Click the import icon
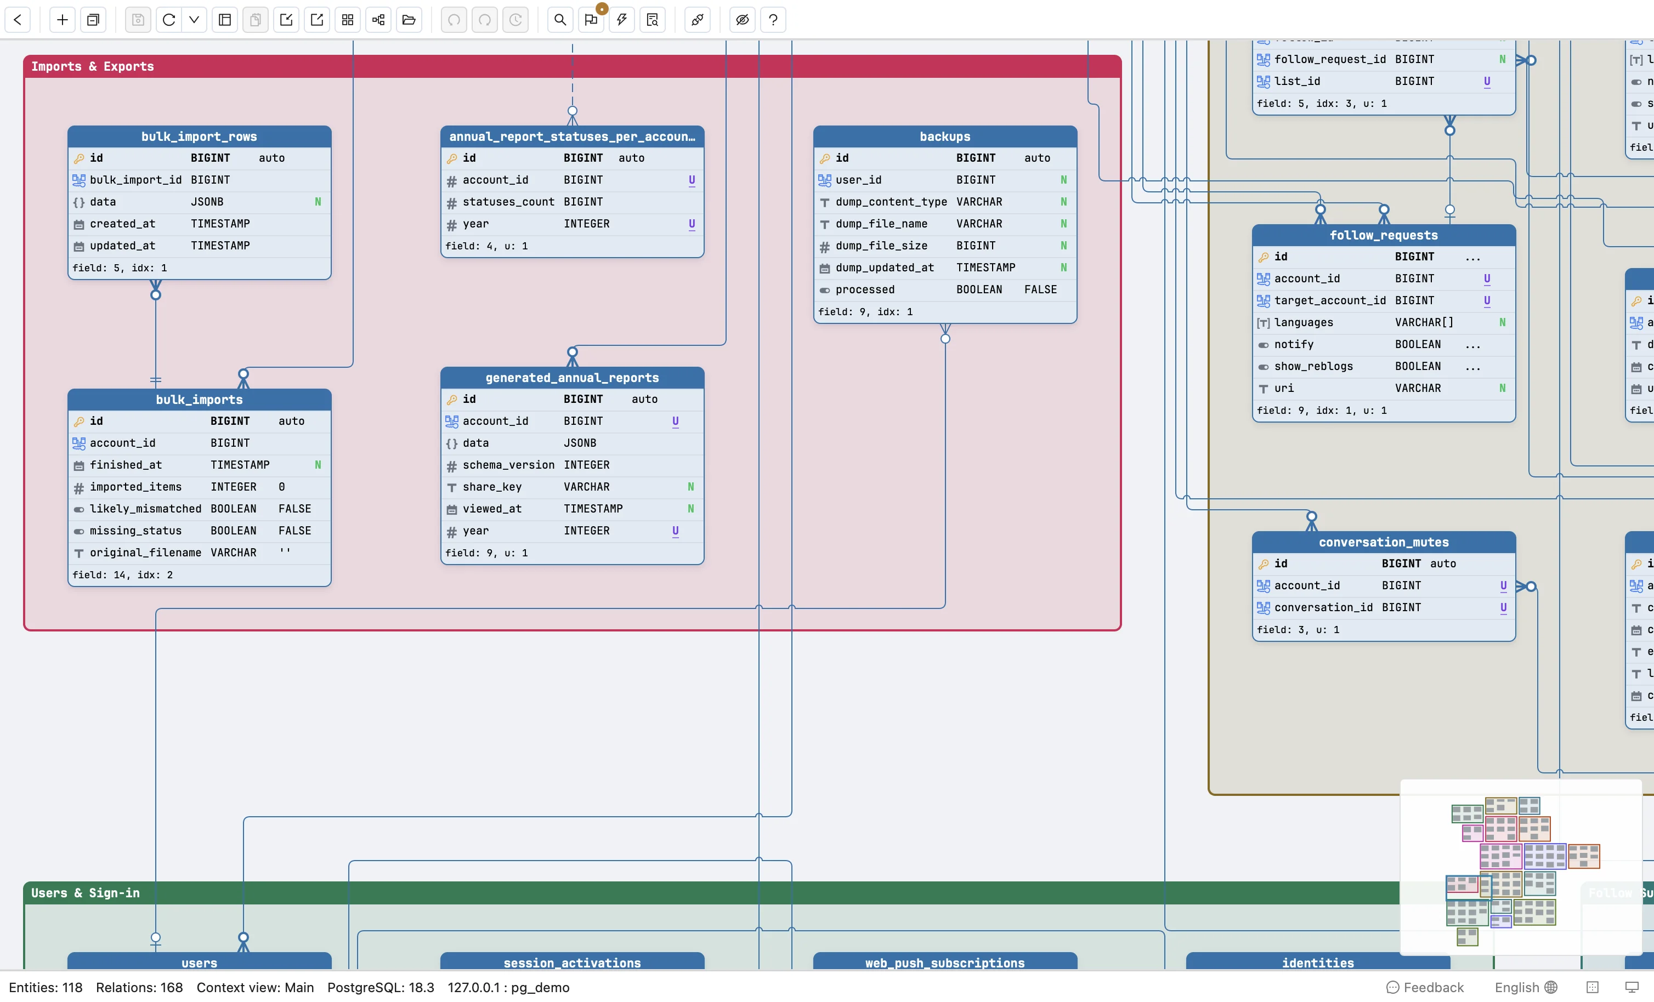The width and height of the screenshot is (1654, 1002). (x=287, y=20)
